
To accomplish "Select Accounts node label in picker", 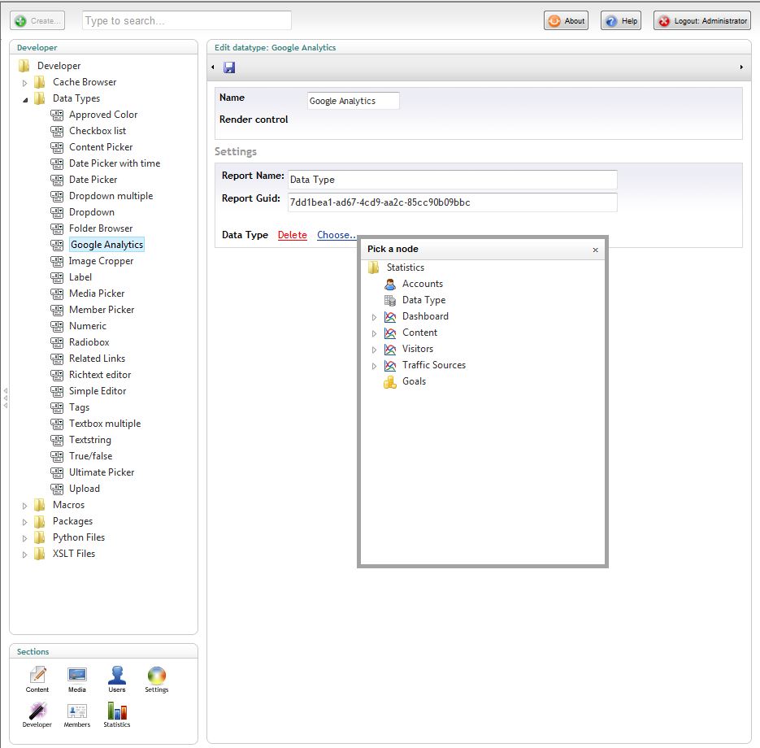I will pos(423,284).
